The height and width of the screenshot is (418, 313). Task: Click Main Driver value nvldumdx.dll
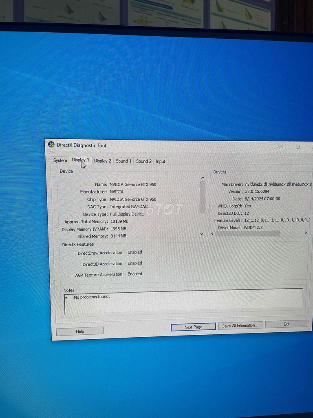(x=278, y=184)
